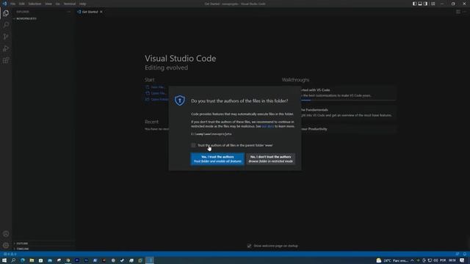Open the Source Control view
This screenshot has width=470, height=264.
click(6, 37)
